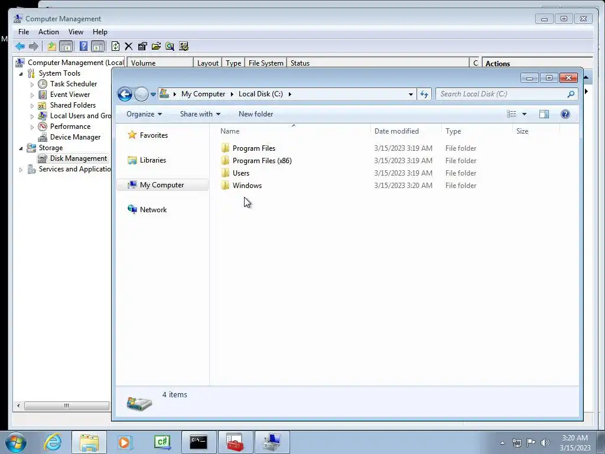
Task: Open Help via the blue question toolbar icon
Action: click(83, 47)
